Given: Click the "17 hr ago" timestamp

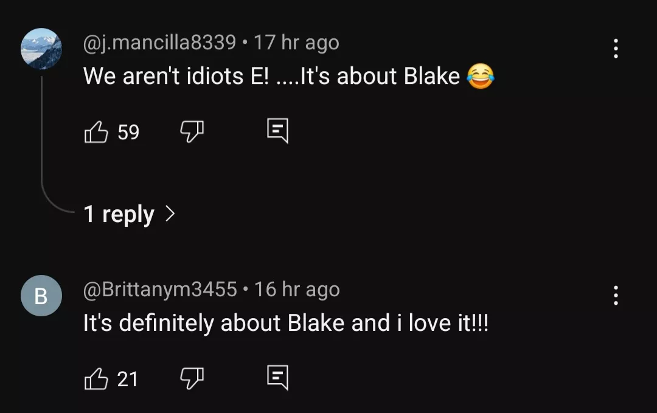Looking at the screenshot, I should [296, 43].
